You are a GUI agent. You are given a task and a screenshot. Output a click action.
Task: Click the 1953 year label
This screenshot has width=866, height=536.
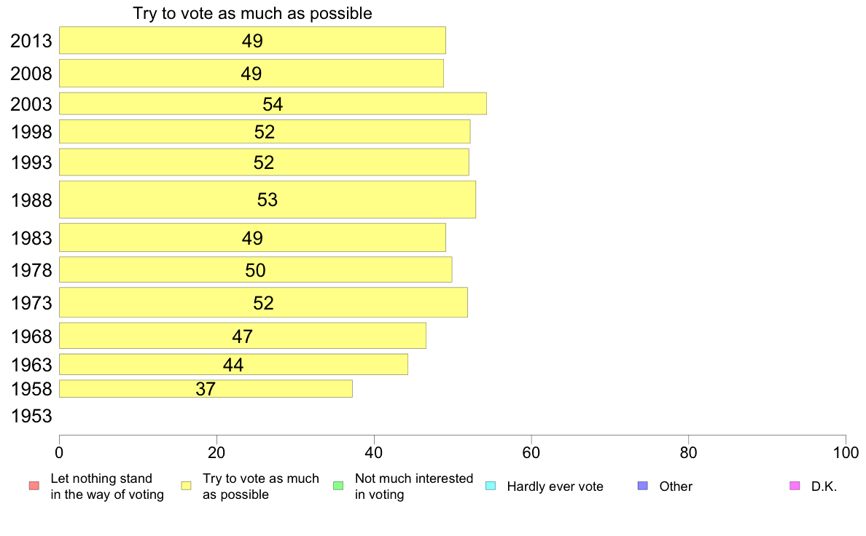[31, 417]
